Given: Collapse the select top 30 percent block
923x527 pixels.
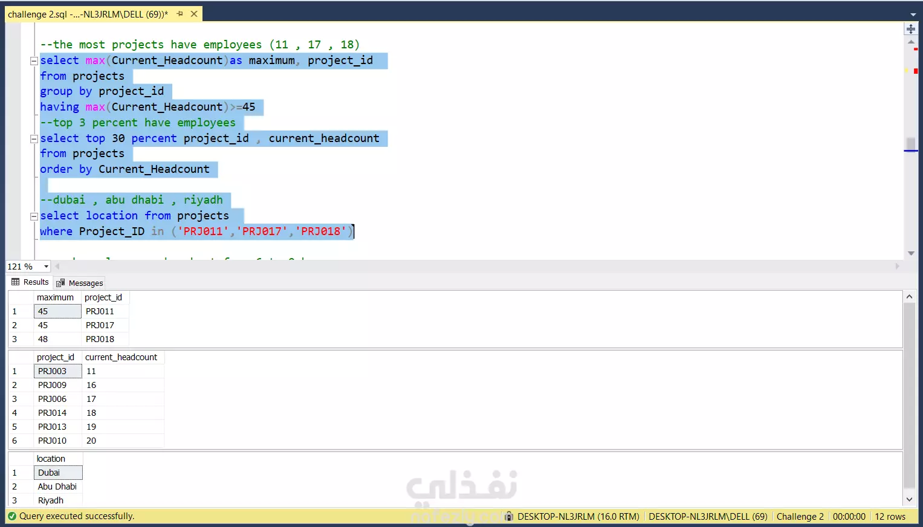Looking at the screenshot, I should pyautogui.click(x=34, y=139).
